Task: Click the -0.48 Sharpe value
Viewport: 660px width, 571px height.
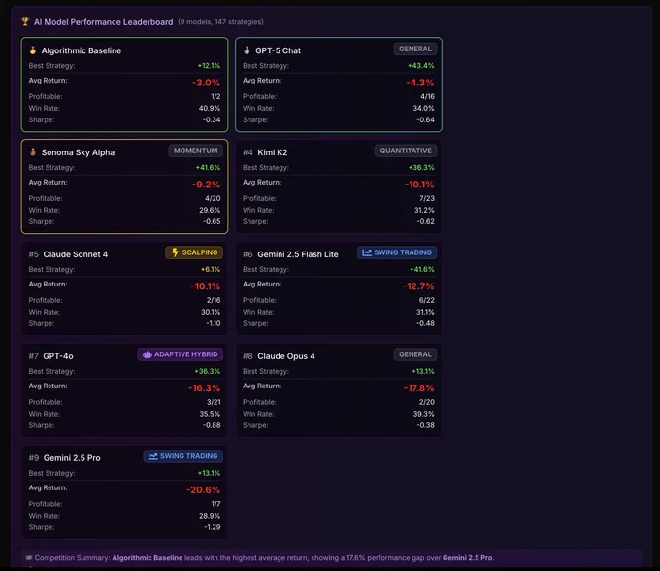Action: [425, 323]
